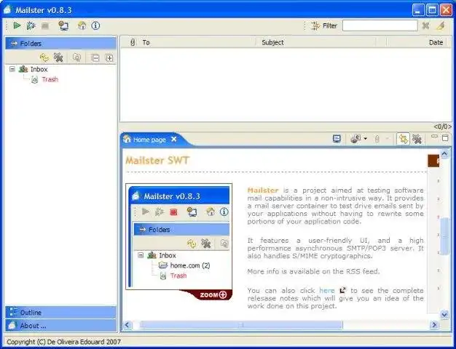Click the blue monitor icon in the mail view toolbar
Viewport: 456px width, 349px height.
pos(337,139)
